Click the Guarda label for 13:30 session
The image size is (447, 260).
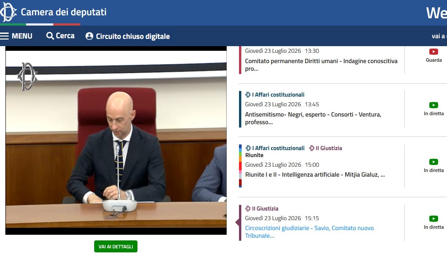[x=434, y=60]
